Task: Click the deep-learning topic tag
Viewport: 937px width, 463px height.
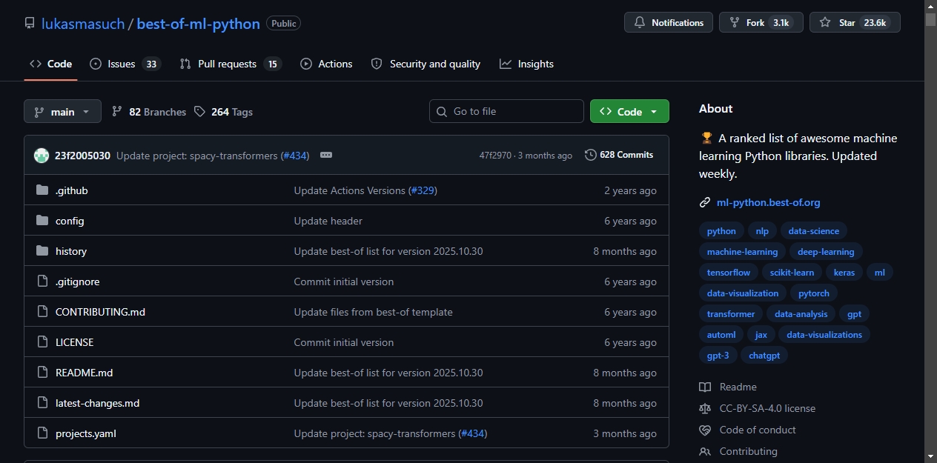Action: (826, 252)
